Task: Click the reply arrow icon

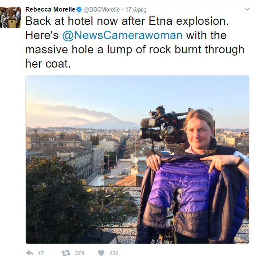Action: tap(29, 253)
